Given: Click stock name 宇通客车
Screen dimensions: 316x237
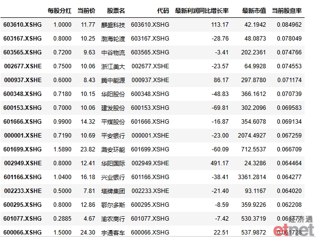Looking at the screenshot, I should tap(113, 233).
